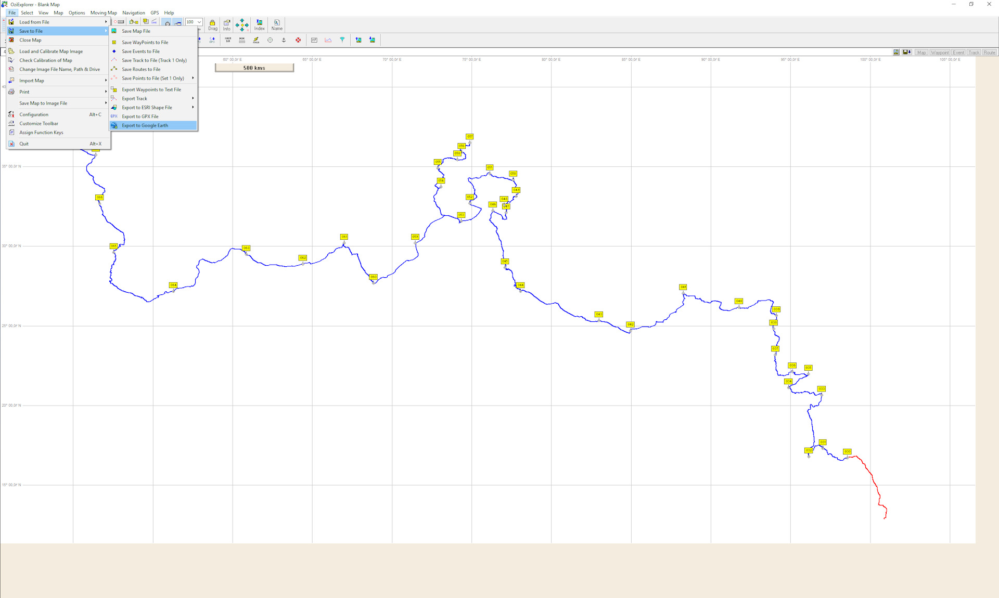Viewport: 999px width, 598px height.
Task: Click Export to GPX File
Action: click(x=140, y=116)
